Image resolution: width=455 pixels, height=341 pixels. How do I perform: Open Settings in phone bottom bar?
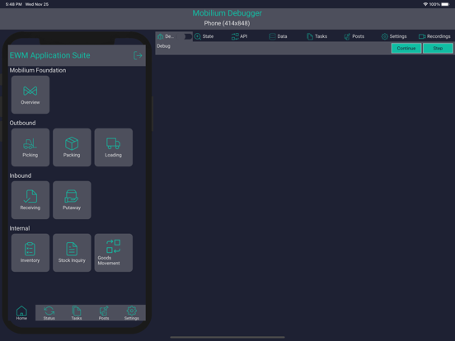click(x=131, y=313)
